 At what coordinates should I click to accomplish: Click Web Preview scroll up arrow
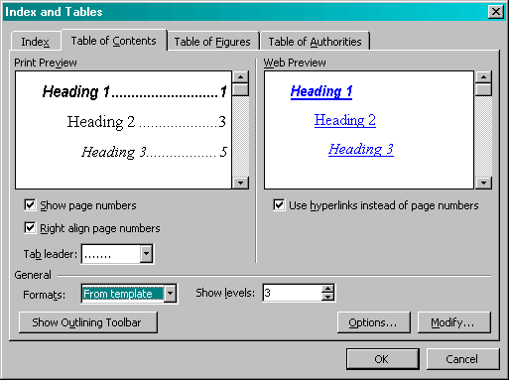483,77
